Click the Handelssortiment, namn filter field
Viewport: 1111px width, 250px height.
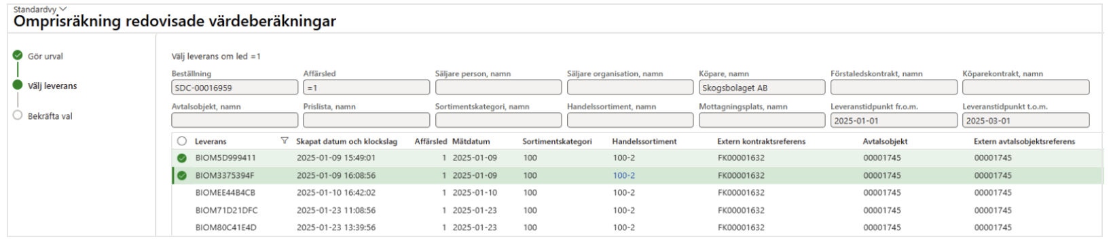(x=630, y=120)
